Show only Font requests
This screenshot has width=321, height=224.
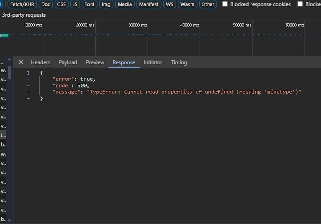90,4
